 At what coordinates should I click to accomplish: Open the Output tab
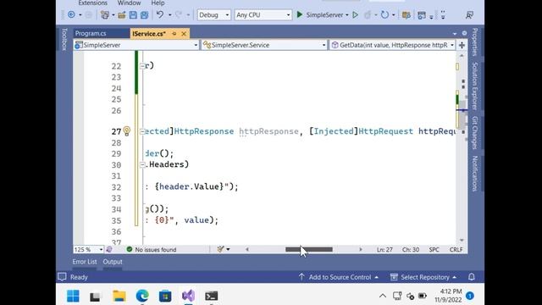click(113, 262)
